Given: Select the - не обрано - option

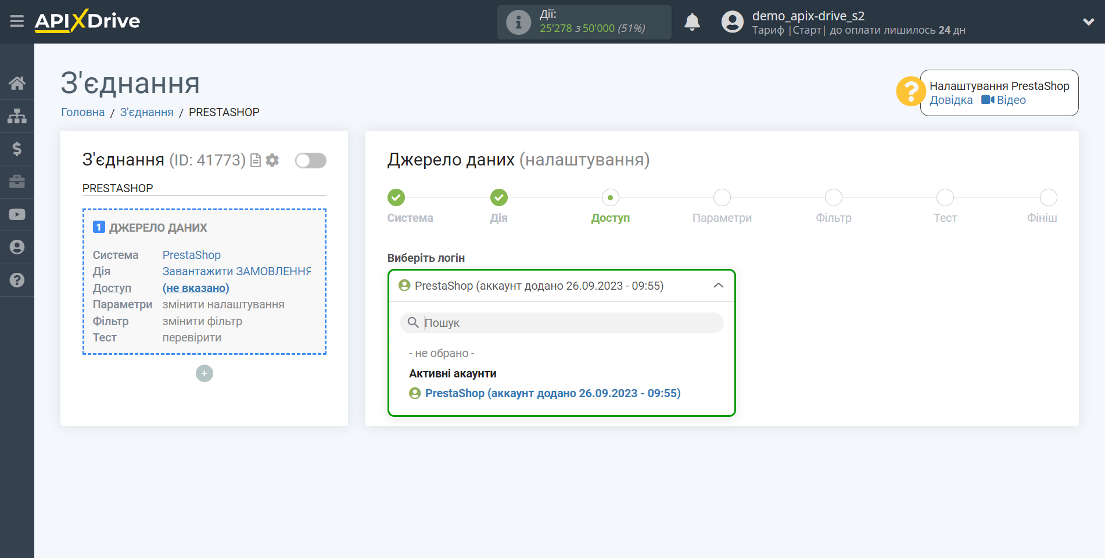Looking at the screenshot, I should (442, 353).
